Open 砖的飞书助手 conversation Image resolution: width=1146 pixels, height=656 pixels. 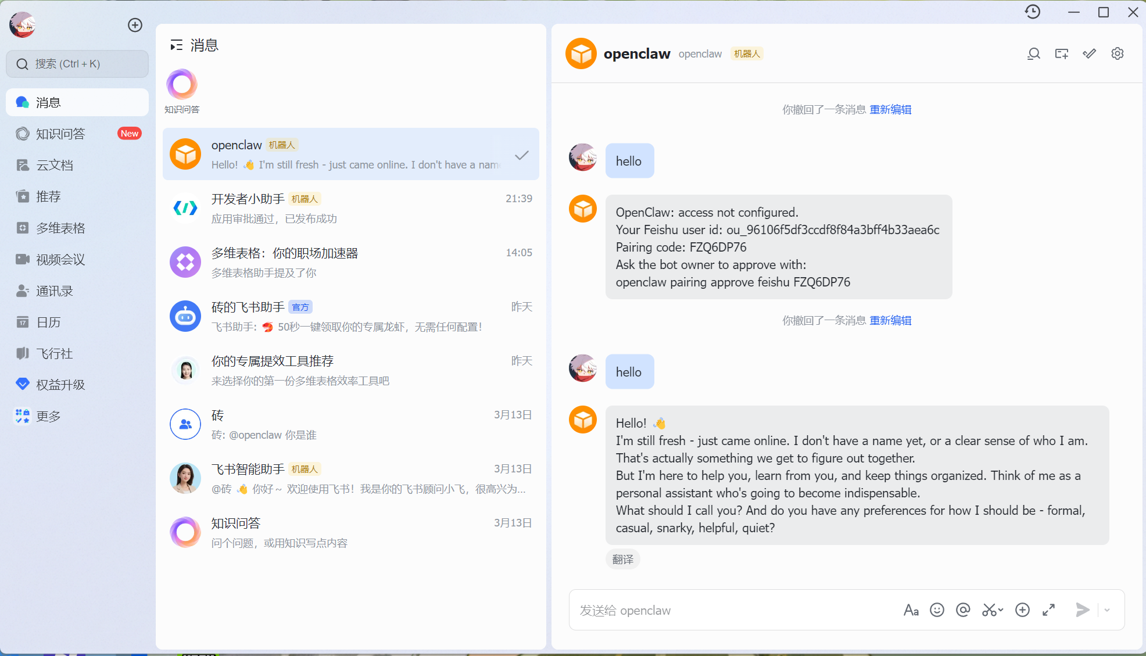coord(351,316)
